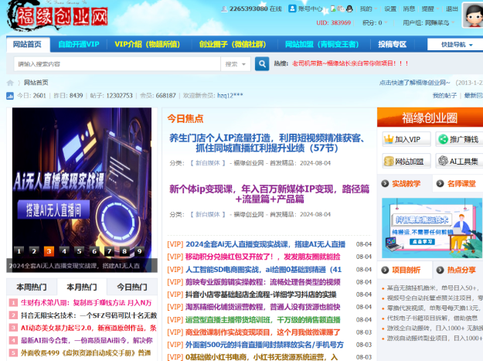Open the 网站首页 navigation tab
This screenshot has width=483, height=361.
[x=27, y=44]
